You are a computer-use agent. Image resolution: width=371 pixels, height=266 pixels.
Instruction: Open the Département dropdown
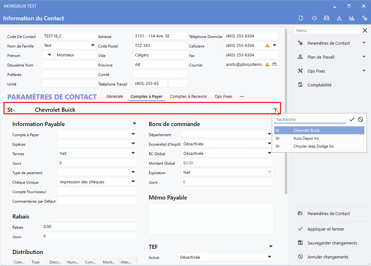click(269, 134)
